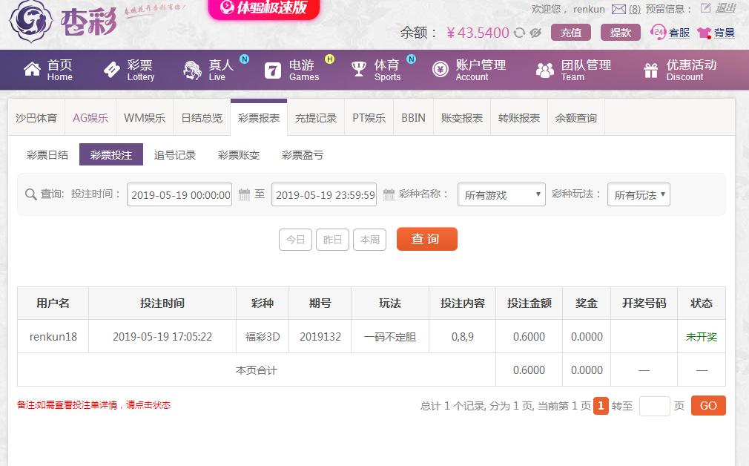The image size is (749, 466).
Task: Click the gift box discount icon
Action: pyautogui.click(x=650, y=70)
